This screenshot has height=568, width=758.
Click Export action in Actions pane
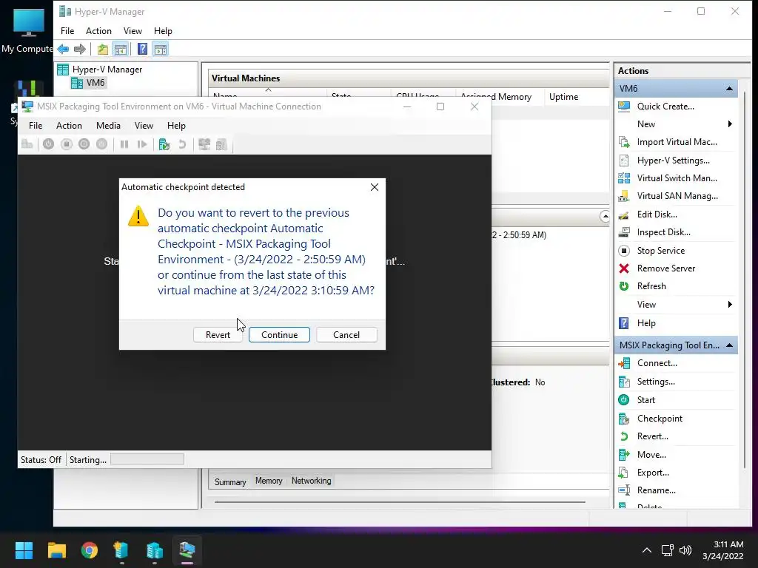[x=653, y=473]
